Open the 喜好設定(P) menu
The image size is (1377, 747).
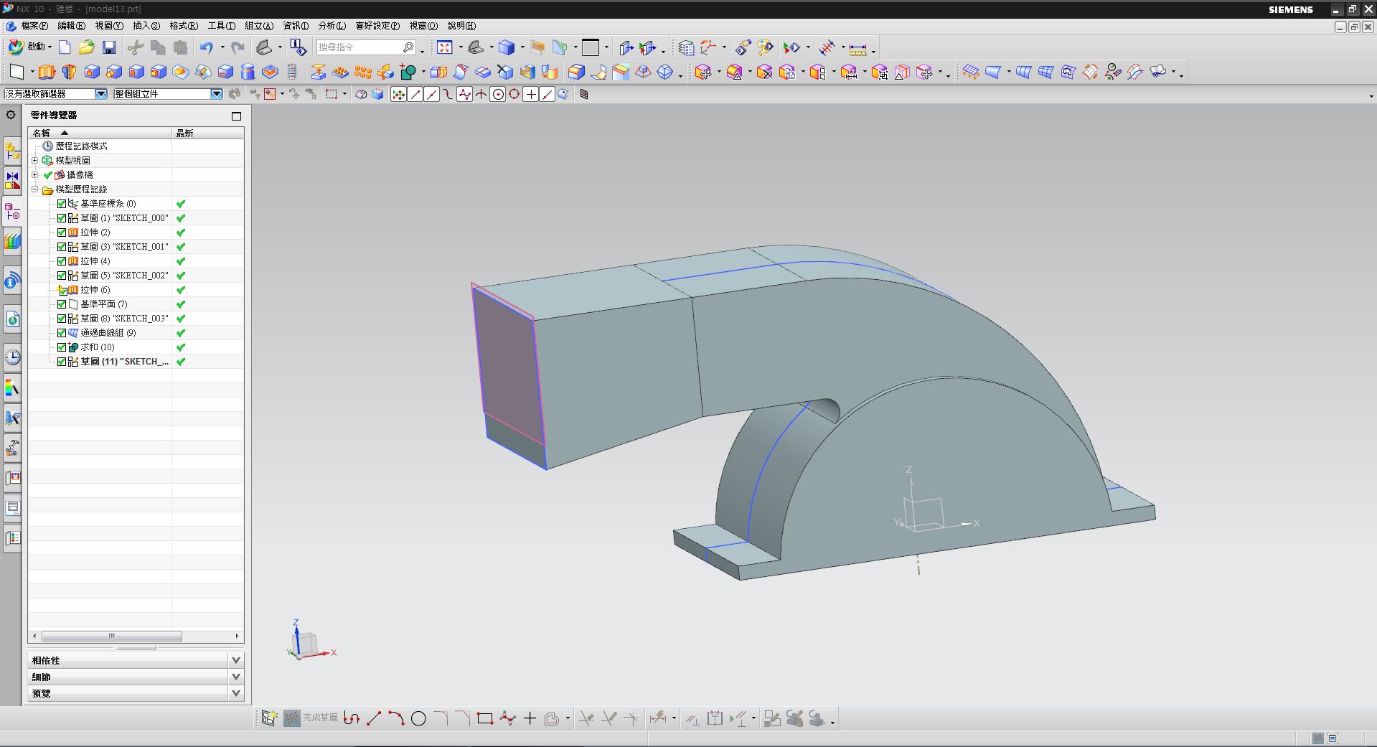377,26
